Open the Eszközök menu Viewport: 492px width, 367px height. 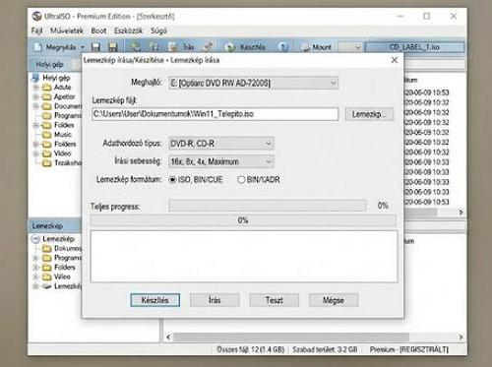click(x=128, y=31)
